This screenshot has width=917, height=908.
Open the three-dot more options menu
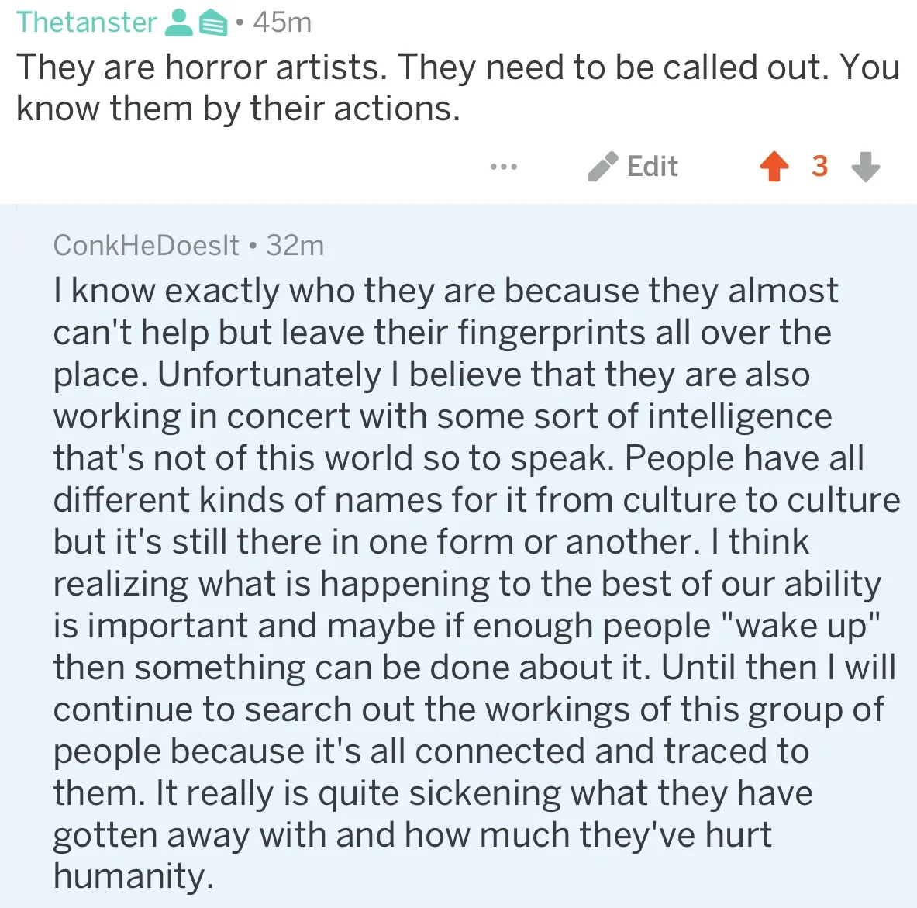pyautogui.click(x=504, y=167)
